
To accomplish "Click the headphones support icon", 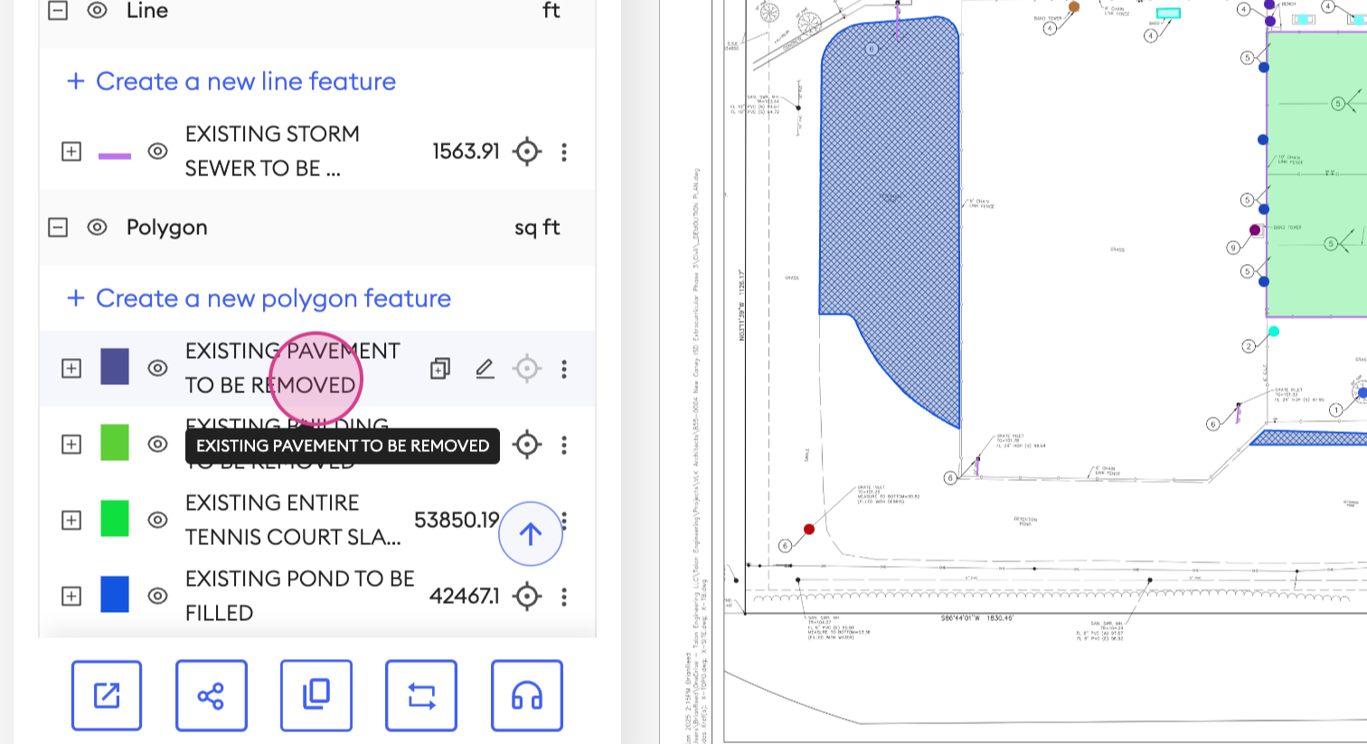I will click(x=527, y=695).
